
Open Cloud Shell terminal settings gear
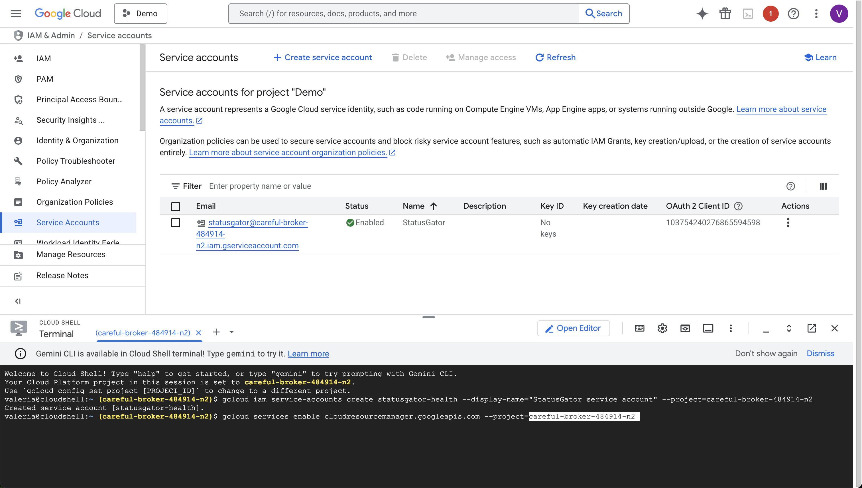(x=662, y=328)
